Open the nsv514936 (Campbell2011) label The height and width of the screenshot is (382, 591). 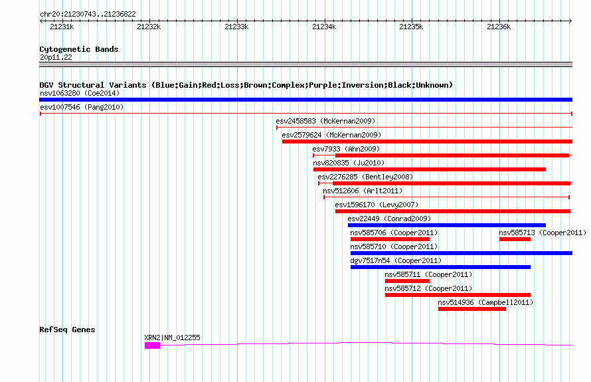pos(485,302)
